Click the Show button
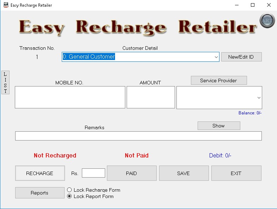Screen dimensions: 277x209 pyautogui.click(x=219, y=126)
